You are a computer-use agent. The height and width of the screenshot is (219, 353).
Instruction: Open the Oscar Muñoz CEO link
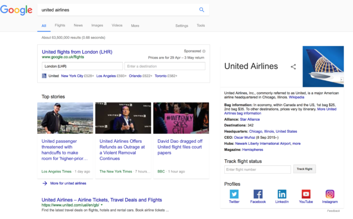click(245, 137)
